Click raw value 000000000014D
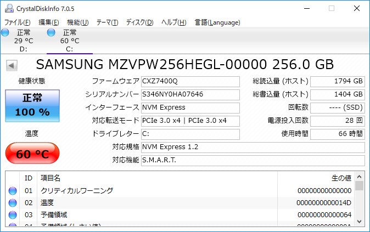Image resolution: width=370 pixels, height=232 pixels. (x=324, y=203)
